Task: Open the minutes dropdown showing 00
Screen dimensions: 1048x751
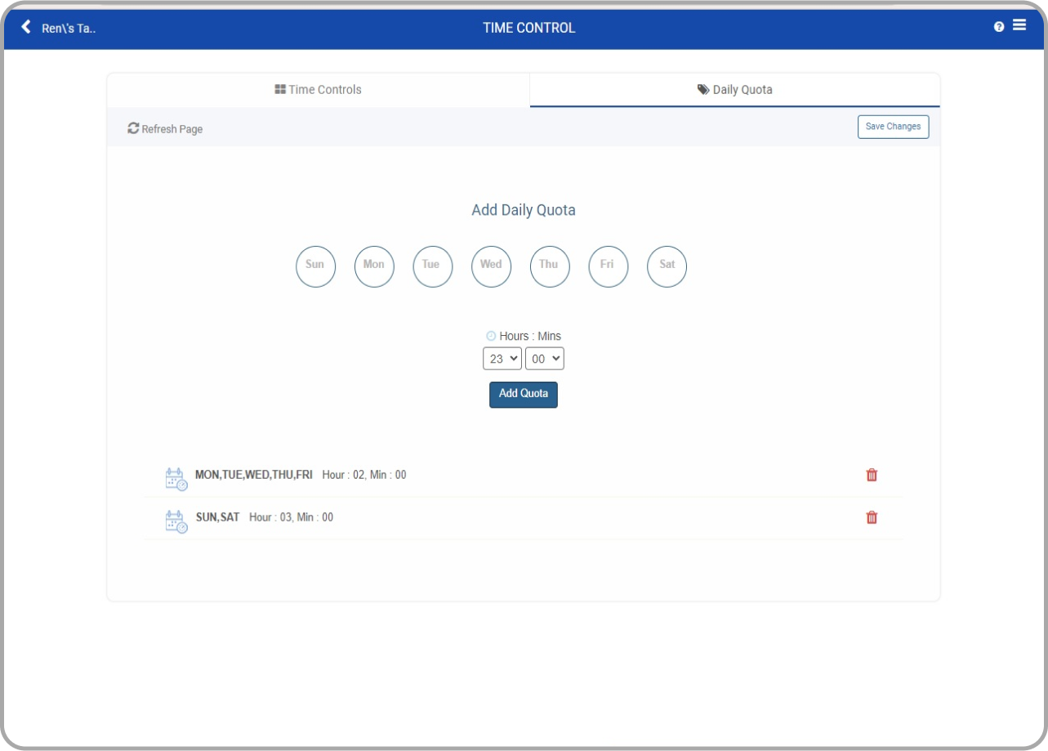Action: (x=545, y=359)
